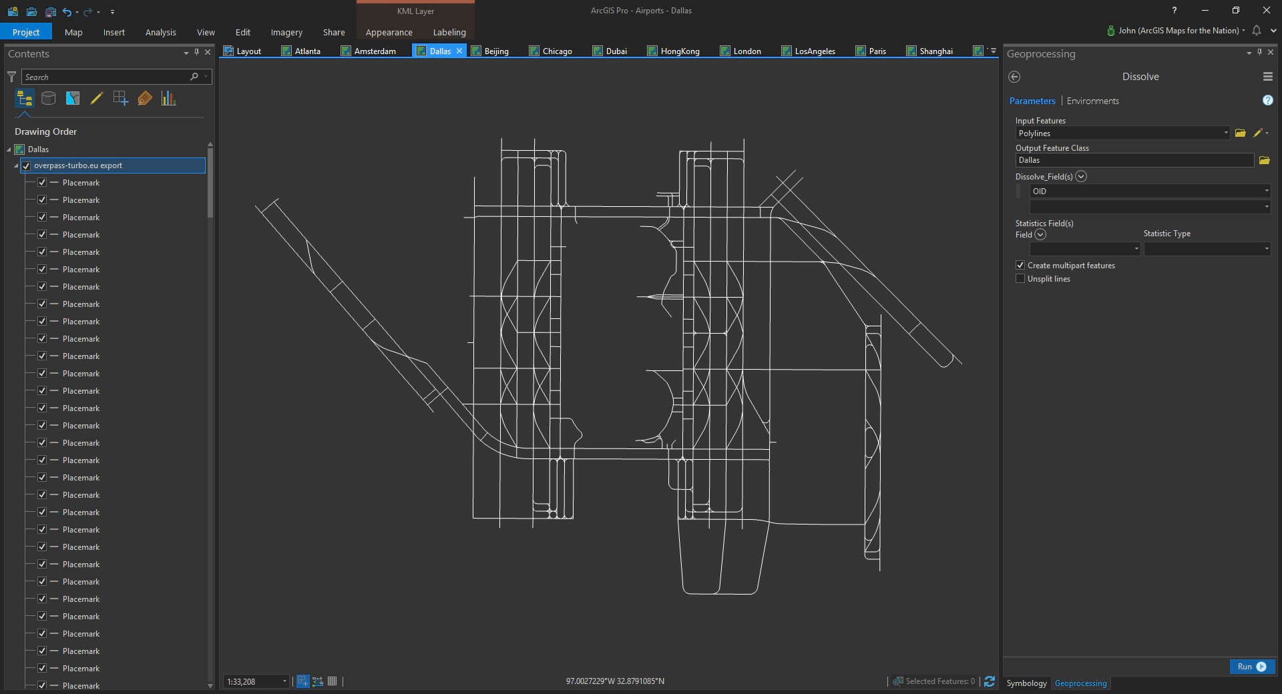Select List By Drawing Order icon

pyautogui.click(x=25, y=99)
